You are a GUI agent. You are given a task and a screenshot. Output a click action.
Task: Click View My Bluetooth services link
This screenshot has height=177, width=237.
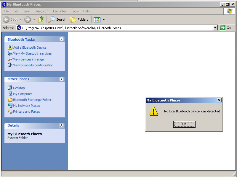[32, 53]
